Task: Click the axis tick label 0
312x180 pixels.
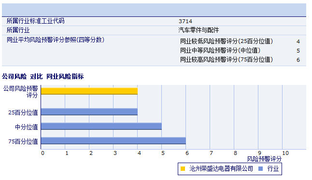Action: tap(43, 153)
